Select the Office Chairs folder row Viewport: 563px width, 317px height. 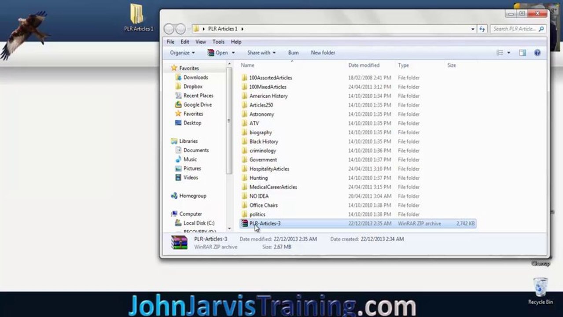(x=357, y=205)
